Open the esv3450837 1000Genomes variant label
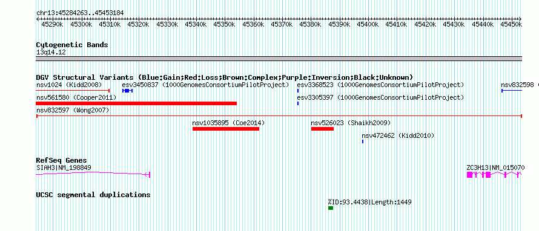 (205, 85)
